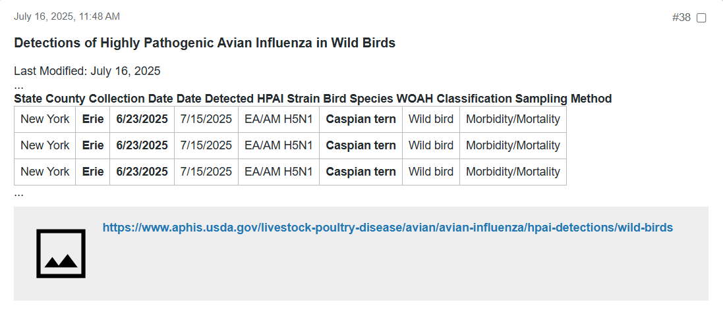Viewport: 723px width, 319px height.
Task: Click the #38 entry number
Action: tap(681, 18)
